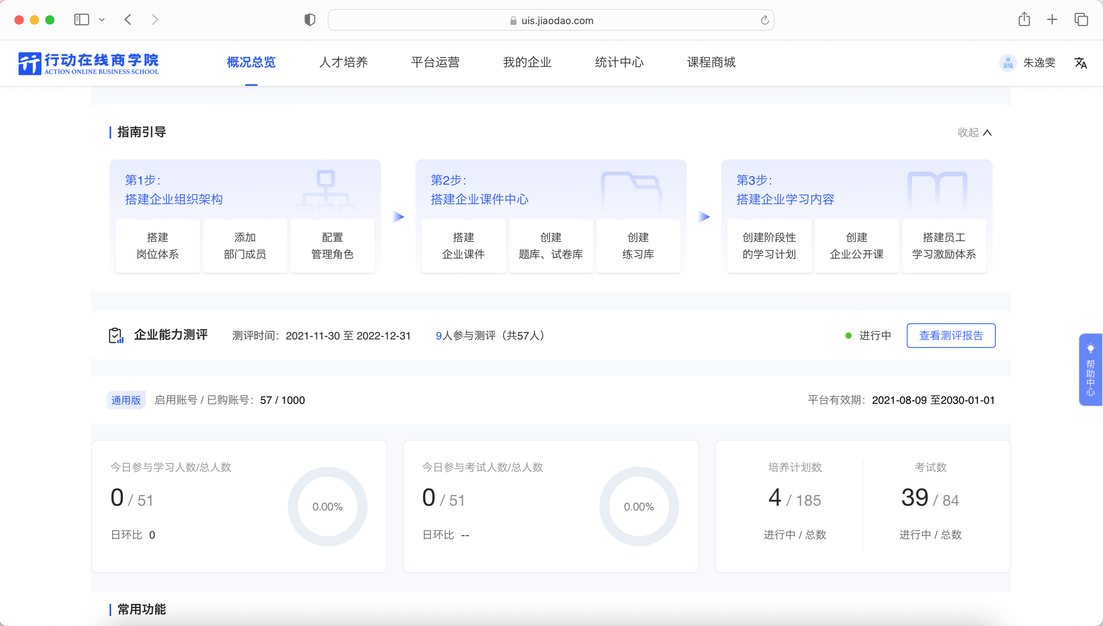Open the 人才培养 menu
The width and height of the screenshot is (1103, 626).
point(343,63)
